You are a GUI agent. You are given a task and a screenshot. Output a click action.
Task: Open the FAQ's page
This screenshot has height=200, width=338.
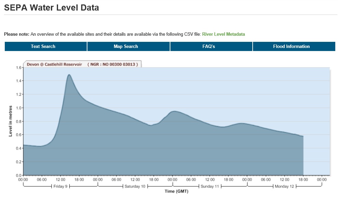209,47
